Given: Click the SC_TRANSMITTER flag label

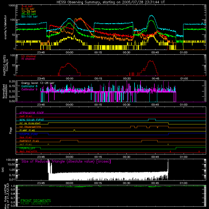Looking at the screenshot, I should [x=30, y=127].
